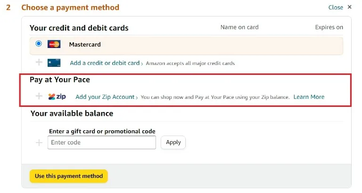Click the Zip logo icon

(x=57, y=96)
